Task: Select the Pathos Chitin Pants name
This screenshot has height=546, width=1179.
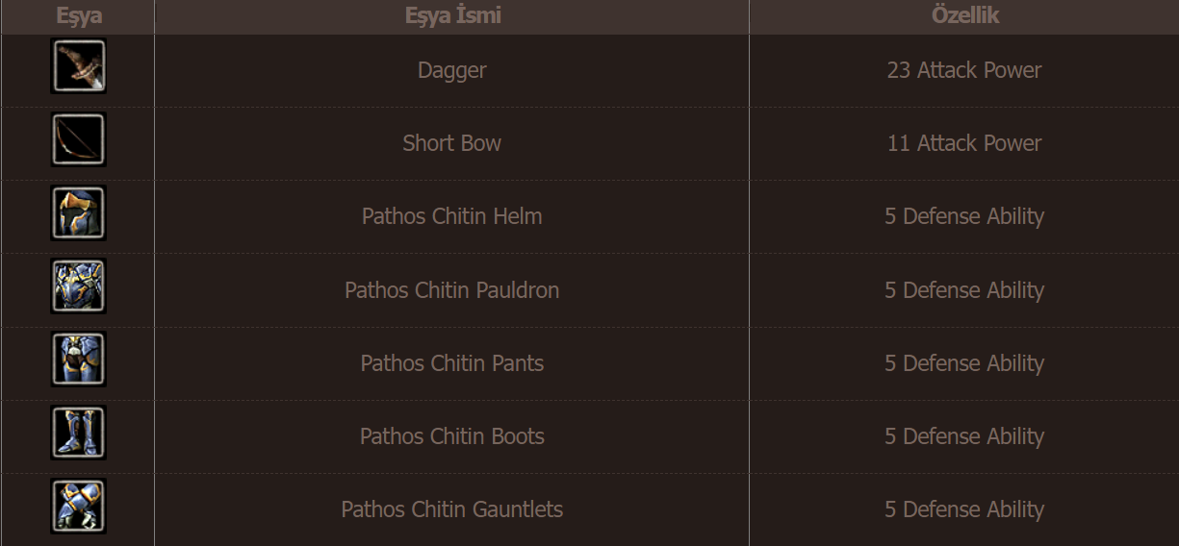Action: (451, 363)
